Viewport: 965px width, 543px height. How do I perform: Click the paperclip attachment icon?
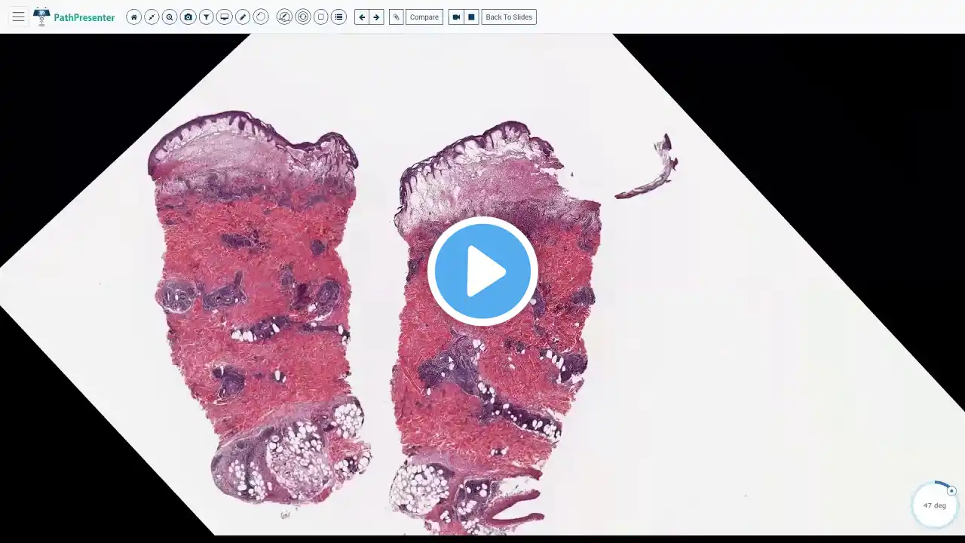[396, 17]
